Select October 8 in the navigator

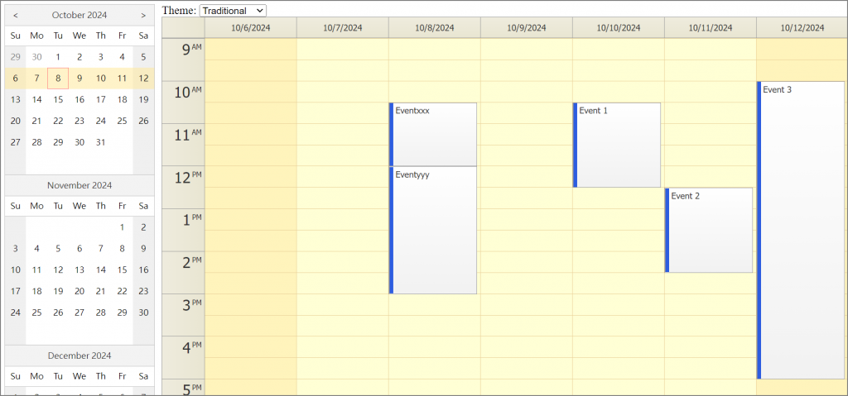tap(58, 79)
